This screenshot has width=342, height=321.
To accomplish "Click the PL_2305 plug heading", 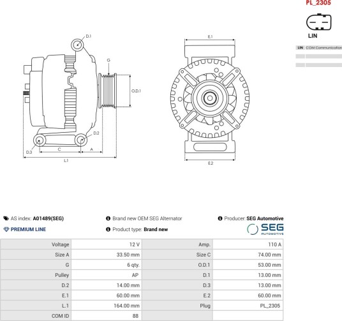I will pyautogui.click(x=318, y=3).
